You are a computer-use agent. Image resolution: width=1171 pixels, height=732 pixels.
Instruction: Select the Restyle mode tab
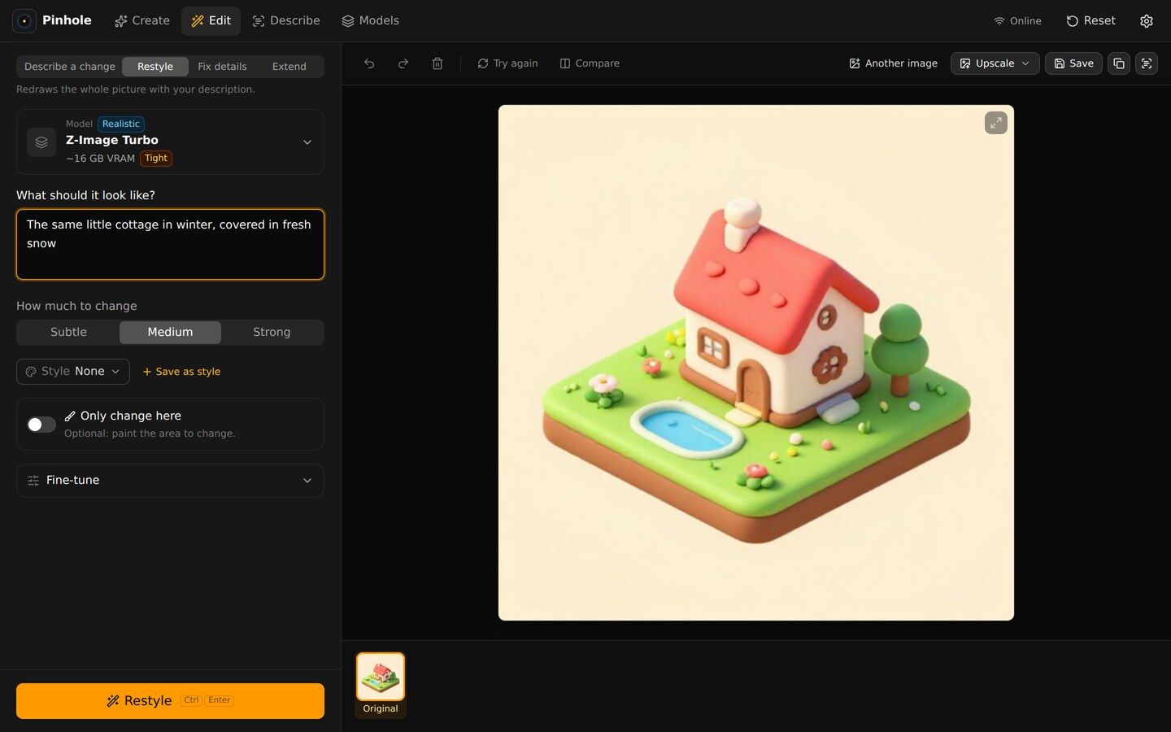coord(155,67)
